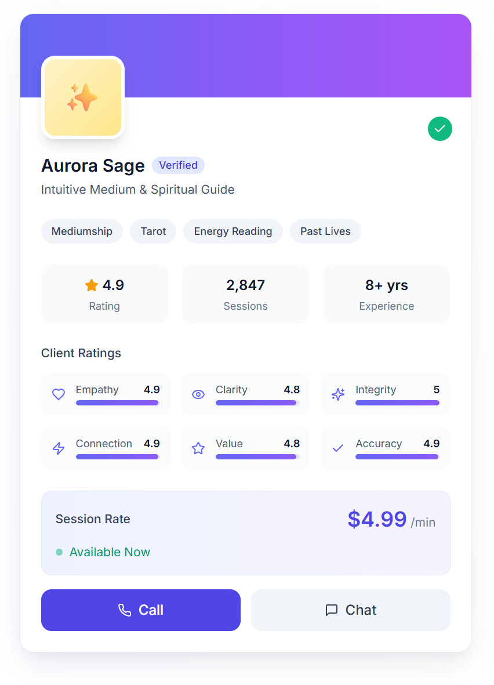Click the green Available Now status

[x=109, y=552]
